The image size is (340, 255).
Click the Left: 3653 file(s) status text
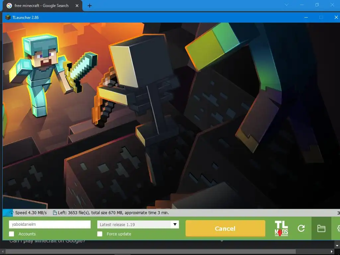click(x=114, y=213)
